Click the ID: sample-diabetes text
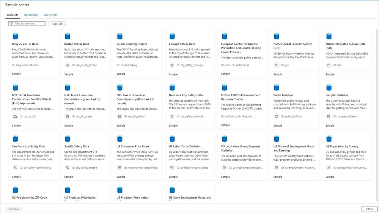The image size is (379, 213). (345, 116)
